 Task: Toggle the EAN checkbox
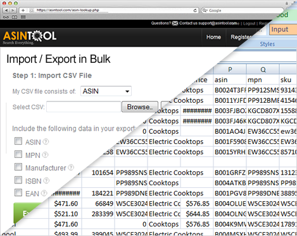click(x=18, y=193)
